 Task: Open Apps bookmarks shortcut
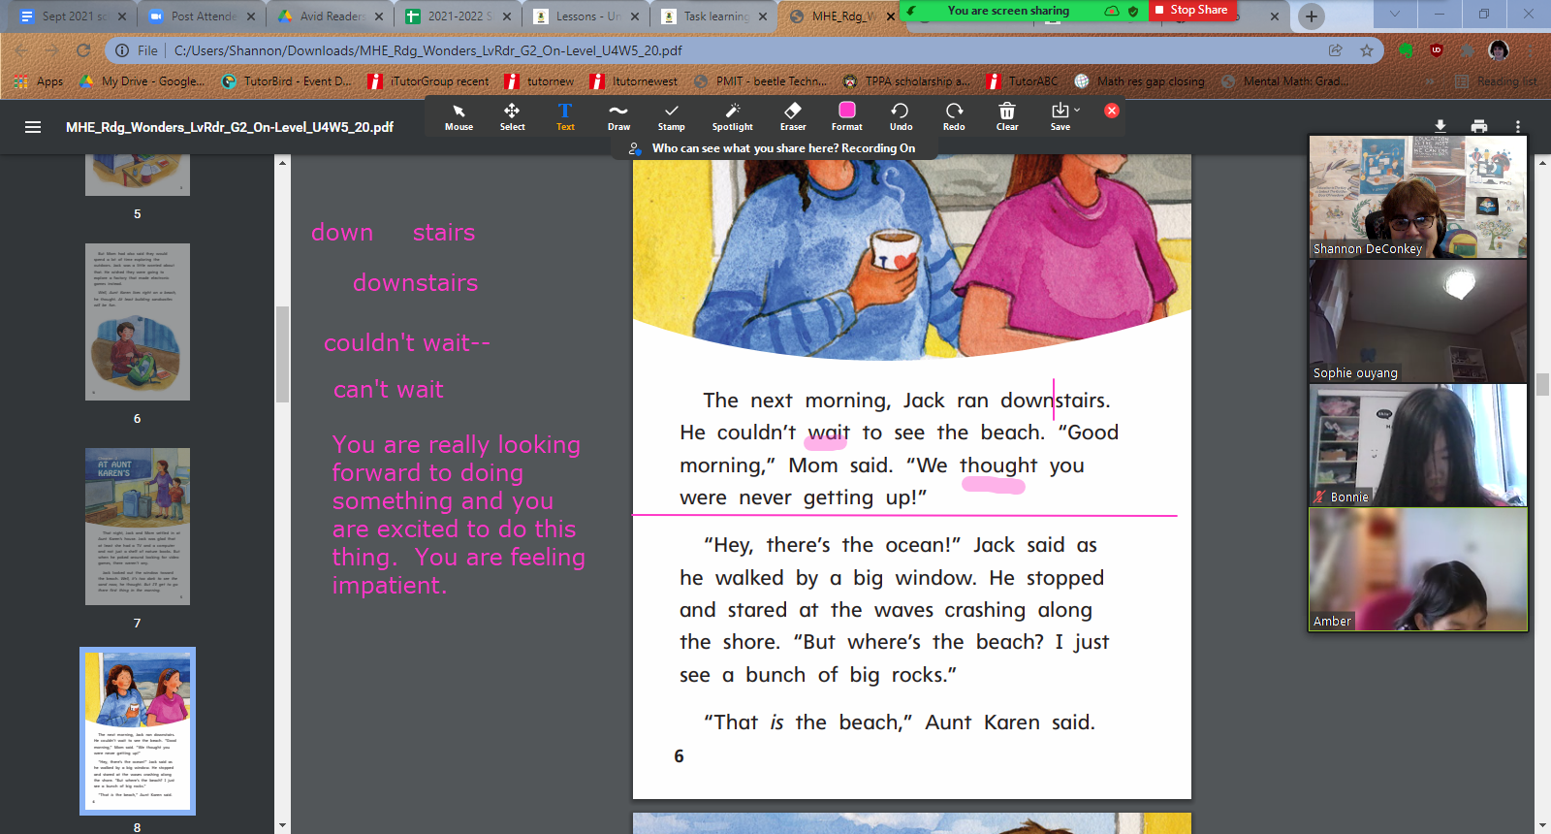40,81
